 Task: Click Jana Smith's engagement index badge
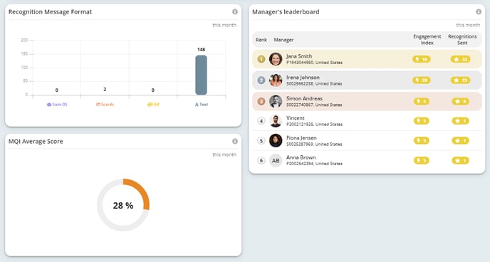tap(421, 59)
